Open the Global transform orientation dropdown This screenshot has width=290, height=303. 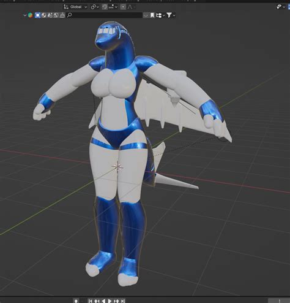point(75,7)
